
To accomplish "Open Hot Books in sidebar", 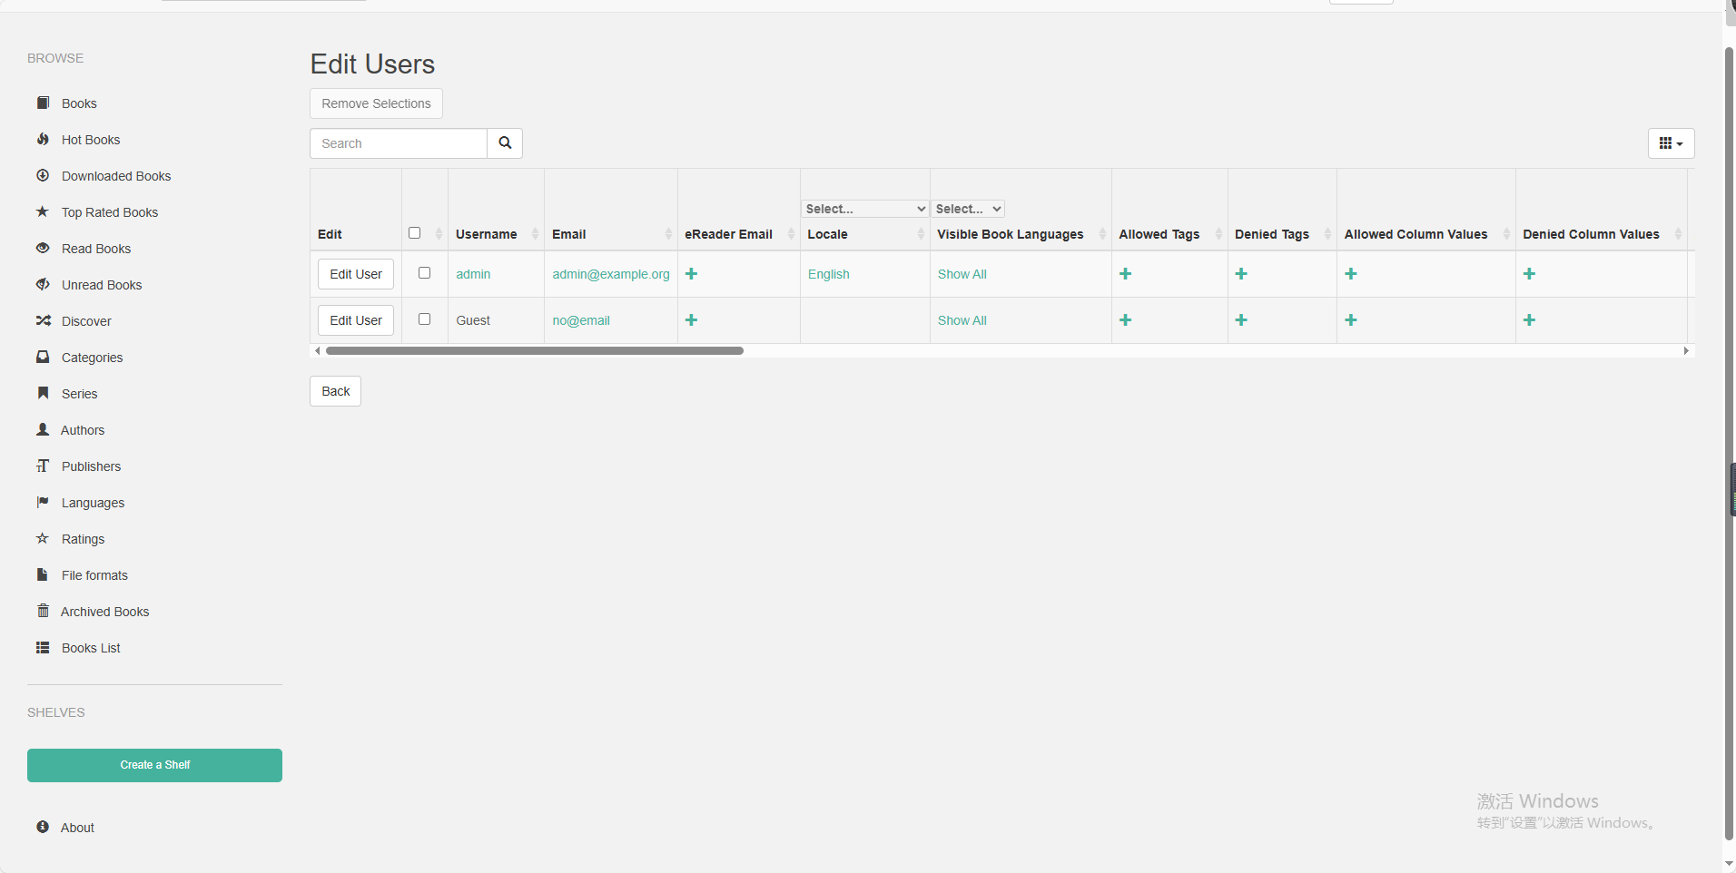I will click(x=91, y=140).
